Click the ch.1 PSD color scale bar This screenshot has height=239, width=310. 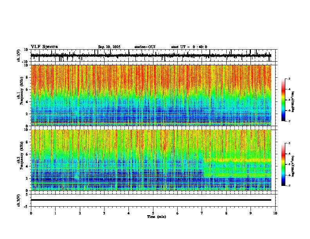283,100
